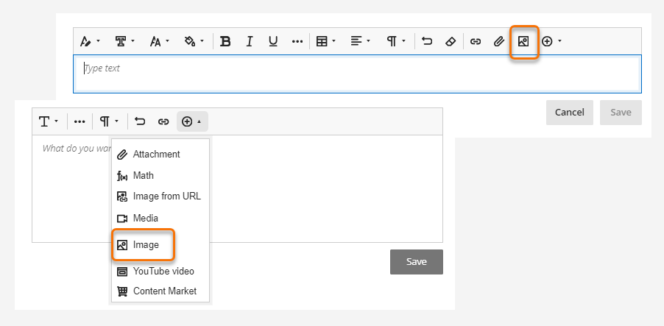Viewport: 664px width, 326px height.
Task: Open the text style dropdown in upper editor
Action: pyautogui.click(x=124, y=41)
